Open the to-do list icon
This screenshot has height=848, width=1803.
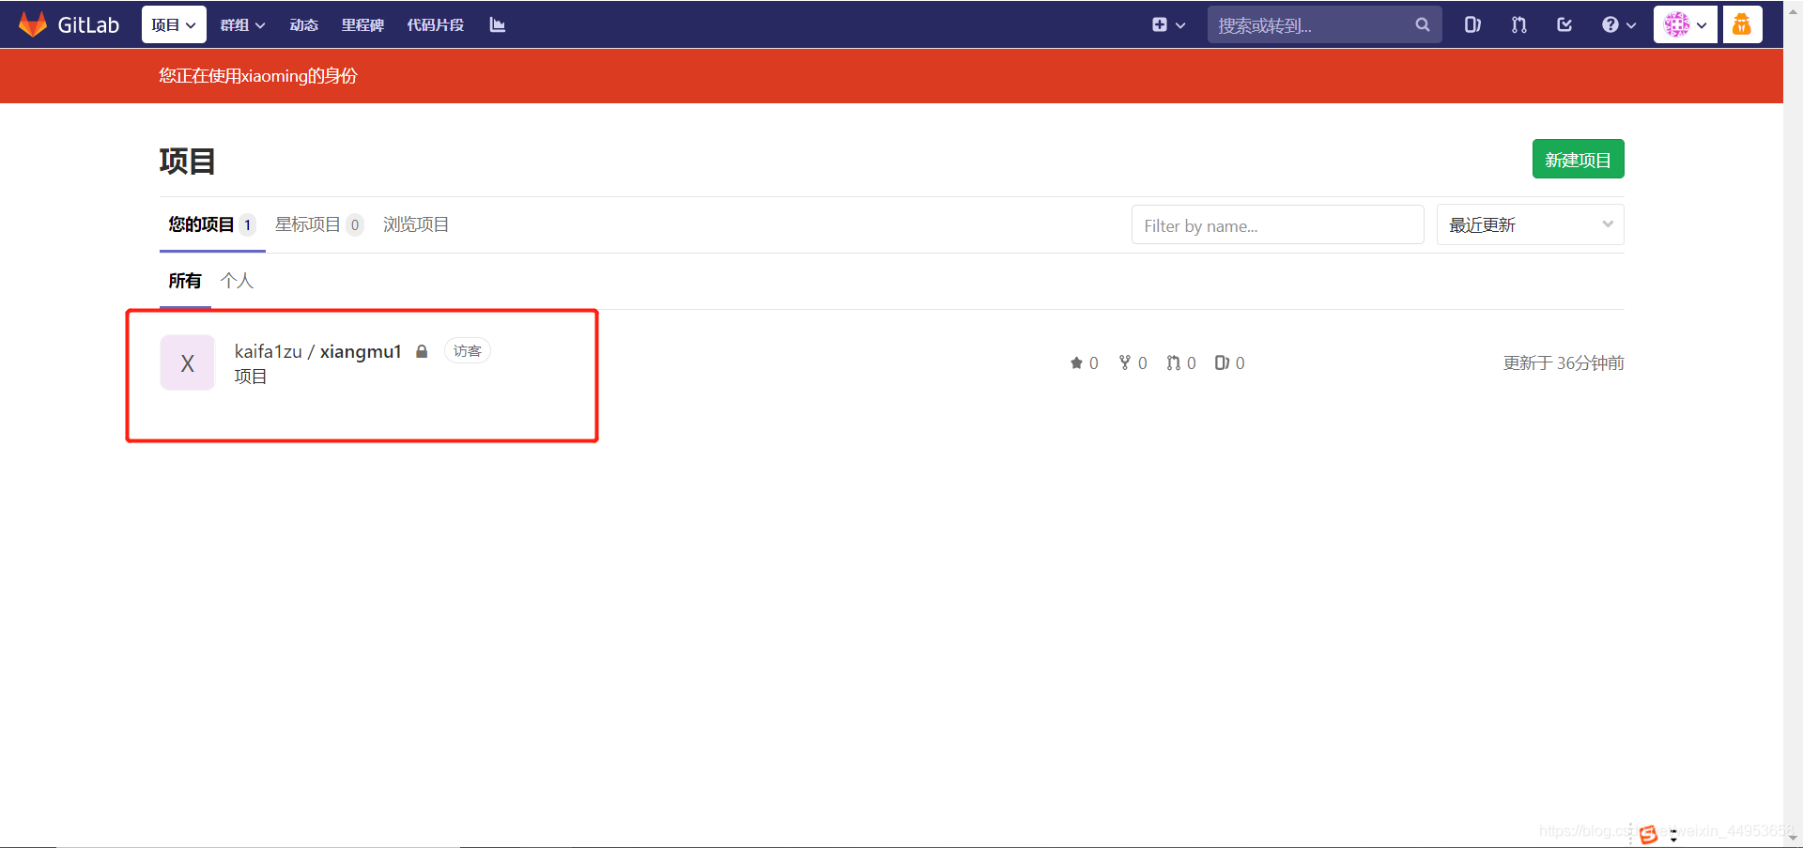[x=1564, y=24]
